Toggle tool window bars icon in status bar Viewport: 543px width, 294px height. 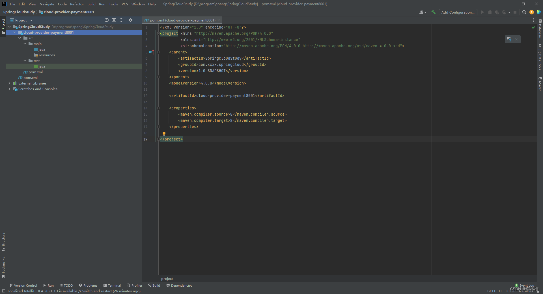(3, 291)
